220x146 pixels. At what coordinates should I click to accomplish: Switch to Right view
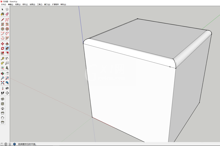(x=3, y=113)
